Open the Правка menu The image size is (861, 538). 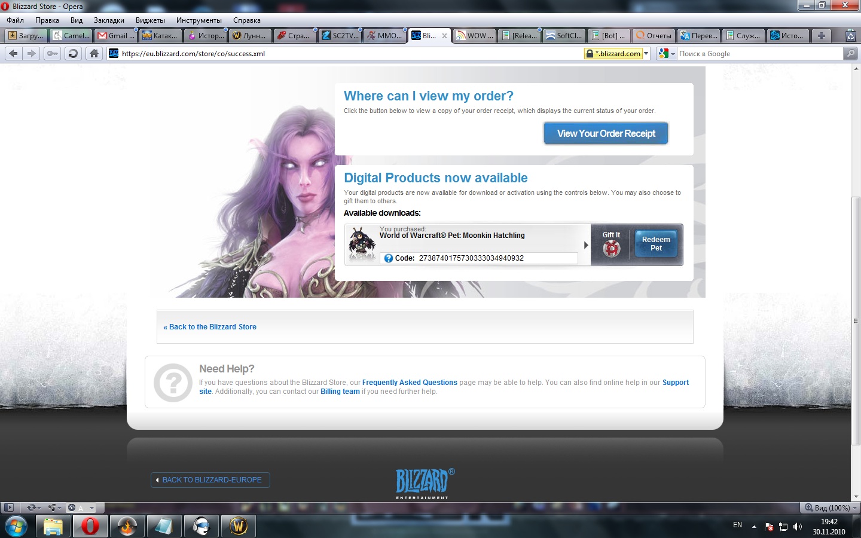point(47,20)
